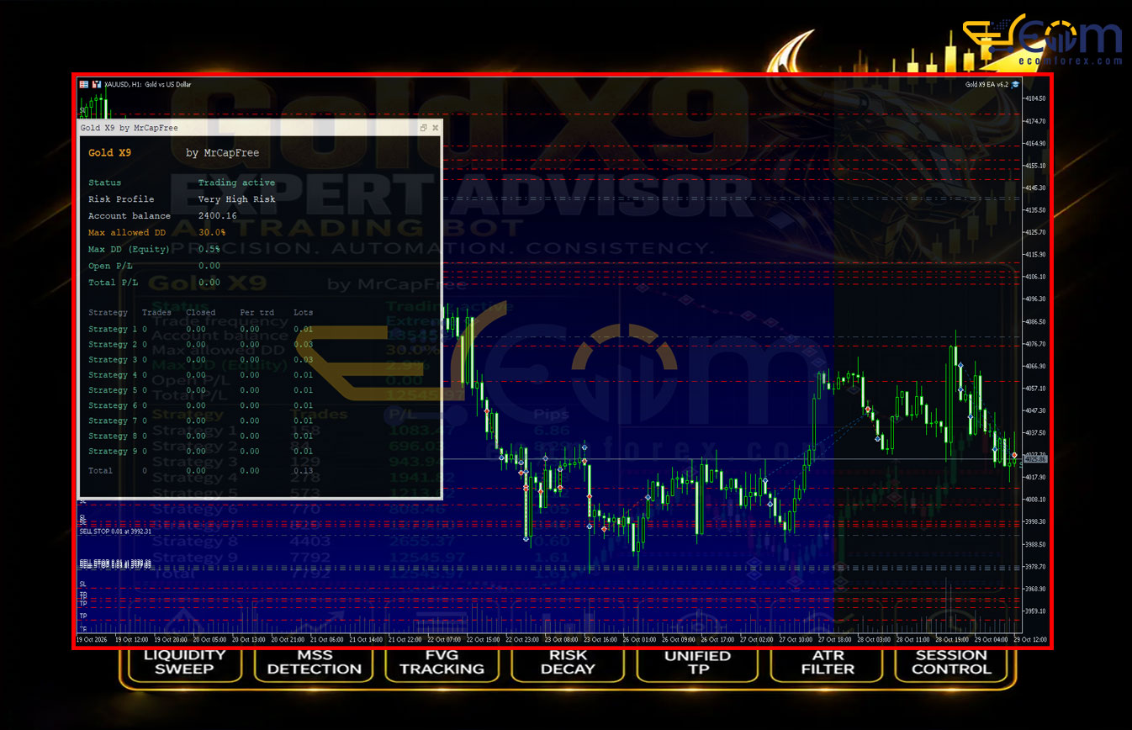This screenshot has height=730, width=1132.
Task: Click the Trading active status value
Action: [x=236, y=182]
